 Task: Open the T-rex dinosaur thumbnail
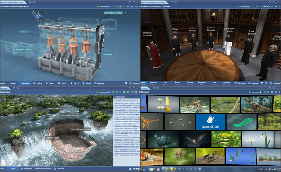pos(256,105)
